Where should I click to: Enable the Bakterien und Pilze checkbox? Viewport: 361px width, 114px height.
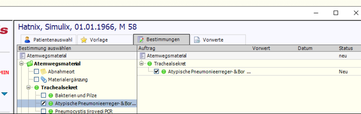[x=44, y=96]
